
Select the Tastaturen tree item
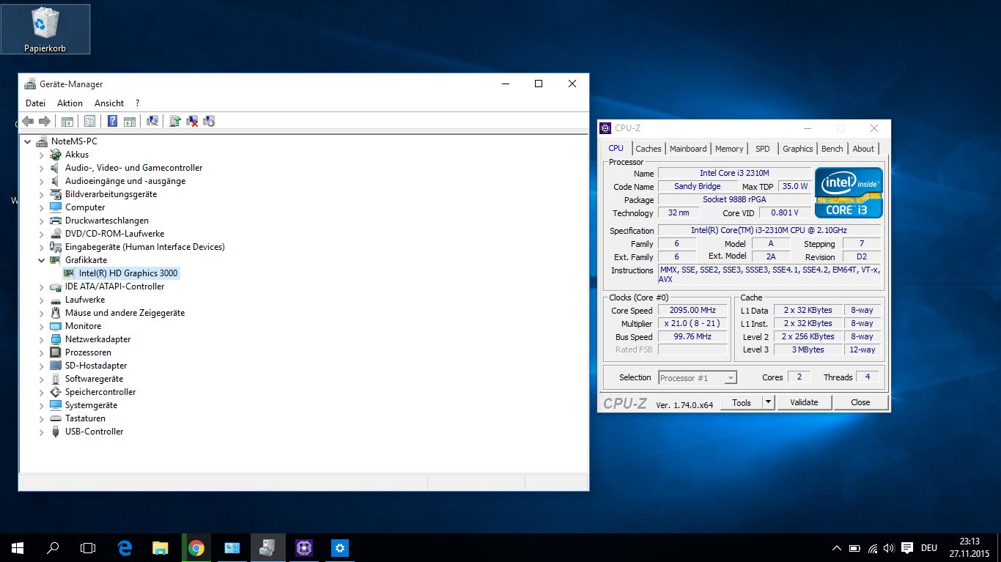85,418
